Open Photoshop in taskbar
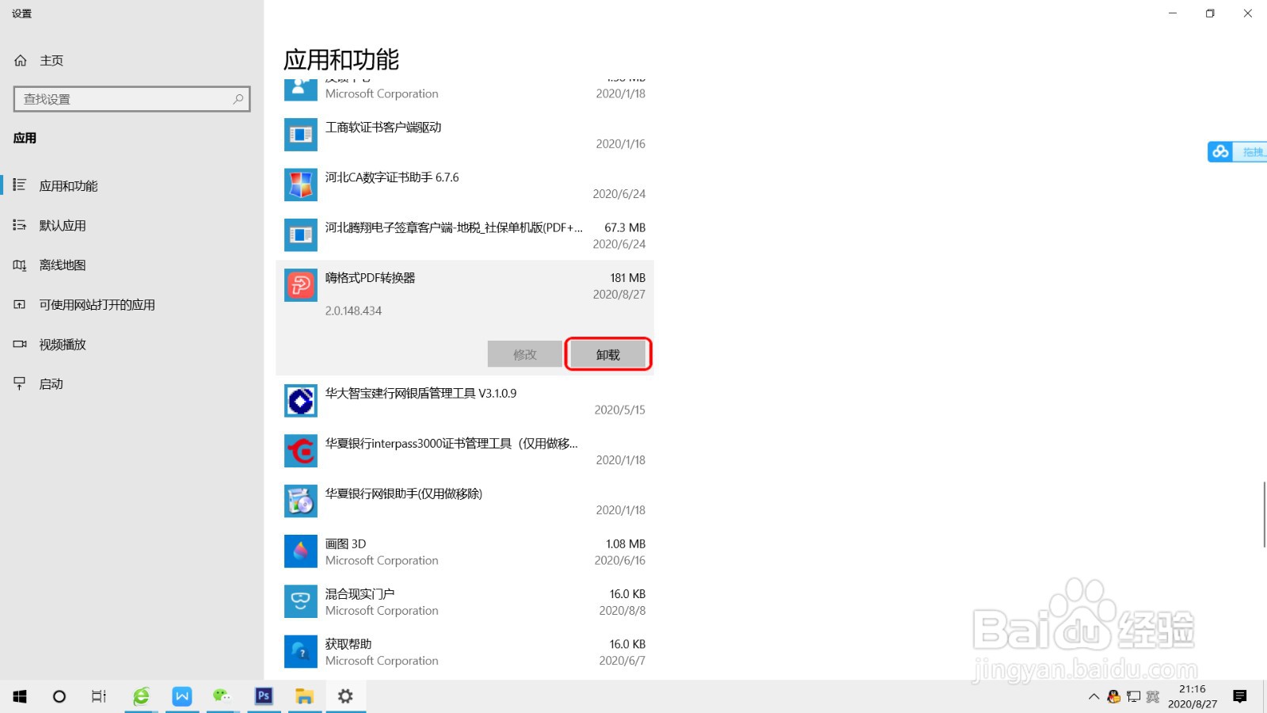Screen dimensions: 1267x713 [264, 696]
